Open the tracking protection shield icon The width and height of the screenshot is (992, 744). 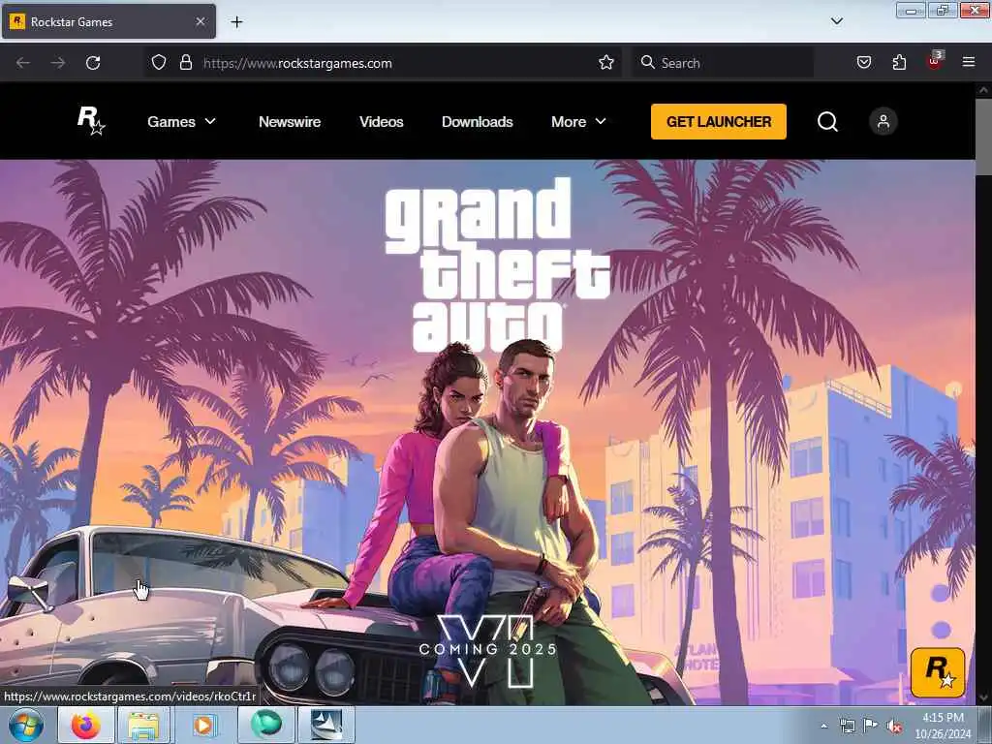coord(159,62)
